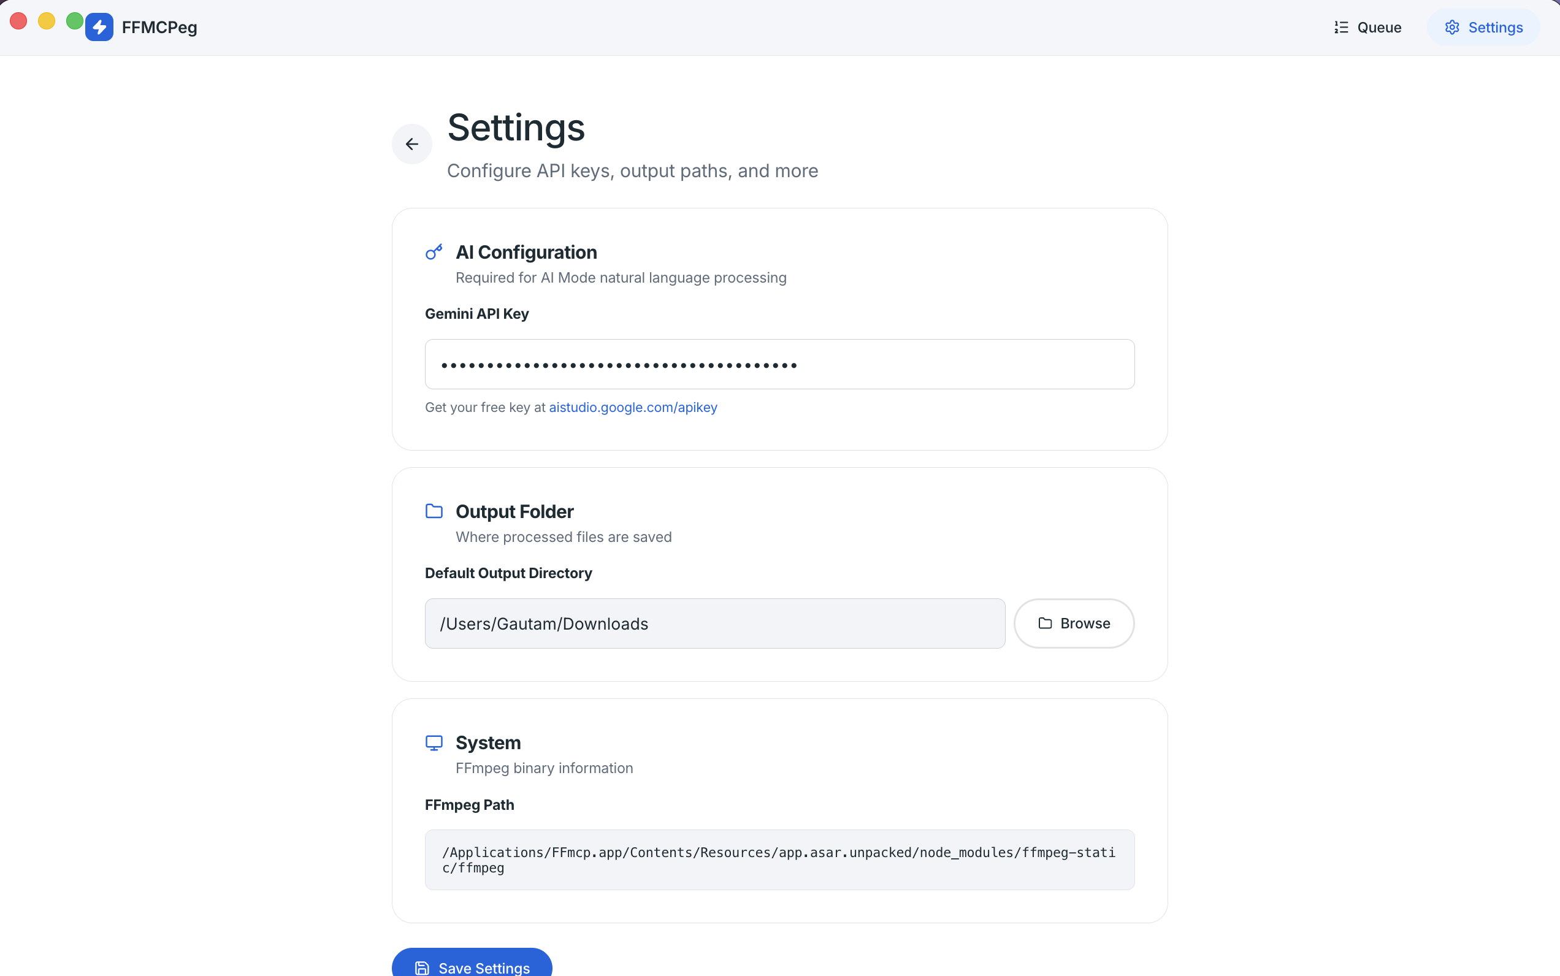Focus the Gemini API Key field
This screenshot has height=976, width=1560.
pyautogui.click(x=779, y=364)
